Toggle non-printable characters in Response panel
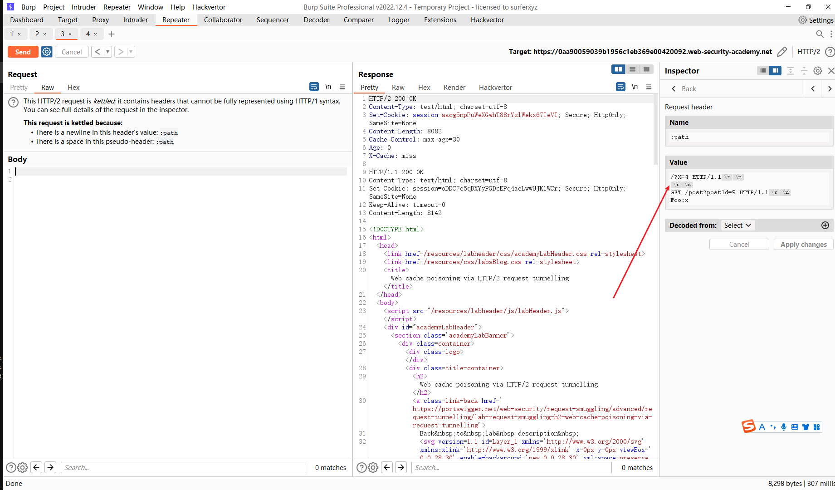The height and width of the screenshot is (490, 835). 635,87
